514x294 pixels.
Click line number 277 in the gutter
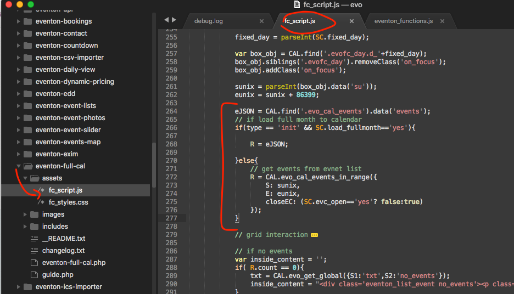171,218
